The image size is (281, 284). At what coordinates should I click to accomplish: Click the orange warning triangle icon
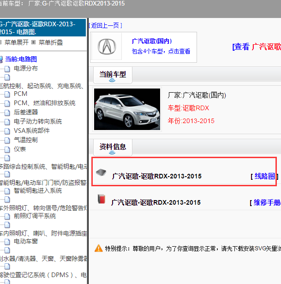coord(99,248)
